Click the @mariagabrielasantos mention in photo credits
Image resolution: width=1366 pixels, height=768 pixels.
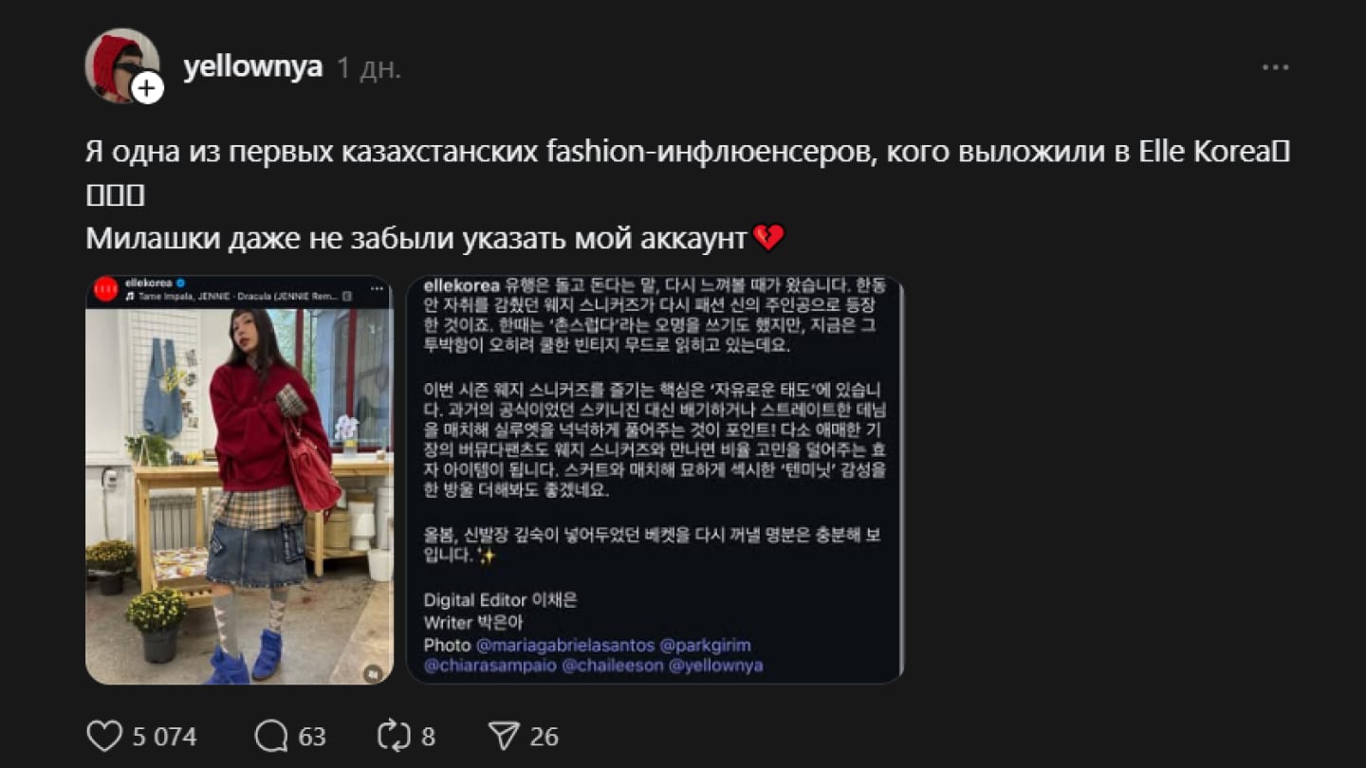pos(564,645)
